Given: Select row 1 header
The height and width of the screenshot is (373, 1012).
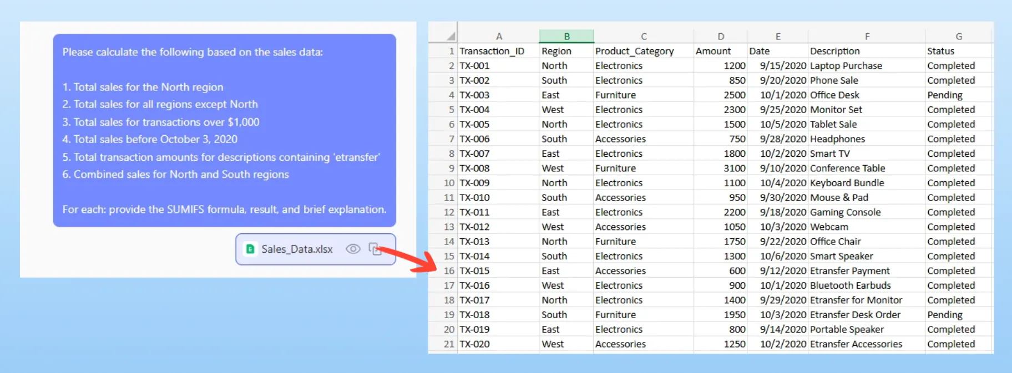Looking at the screenshot, I should [451, 51].
